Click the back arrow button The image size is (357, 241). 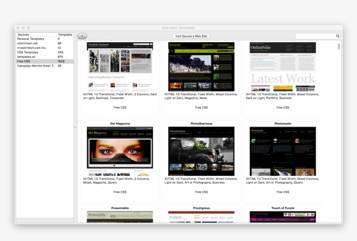pyautogui.click(x=82, y=36)
